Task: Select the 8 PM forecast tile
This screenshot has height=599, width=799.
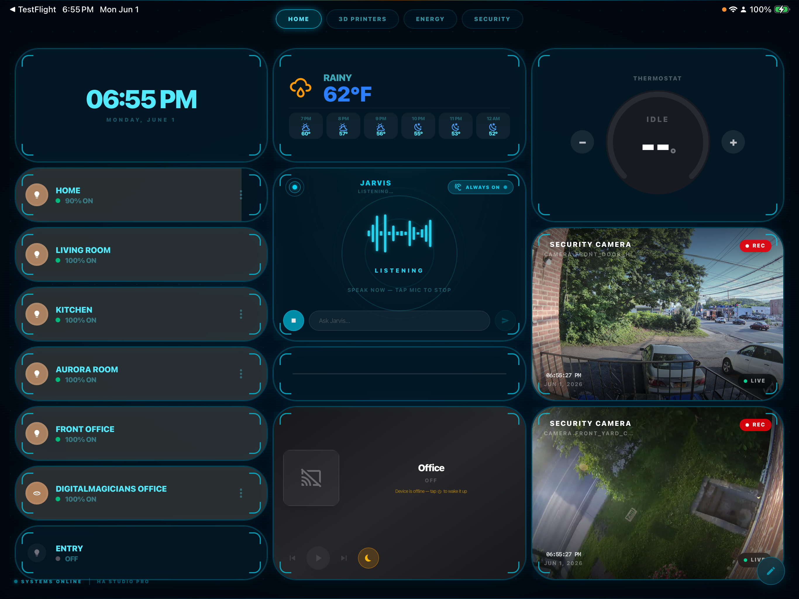Action: click(x=343, y=126)
